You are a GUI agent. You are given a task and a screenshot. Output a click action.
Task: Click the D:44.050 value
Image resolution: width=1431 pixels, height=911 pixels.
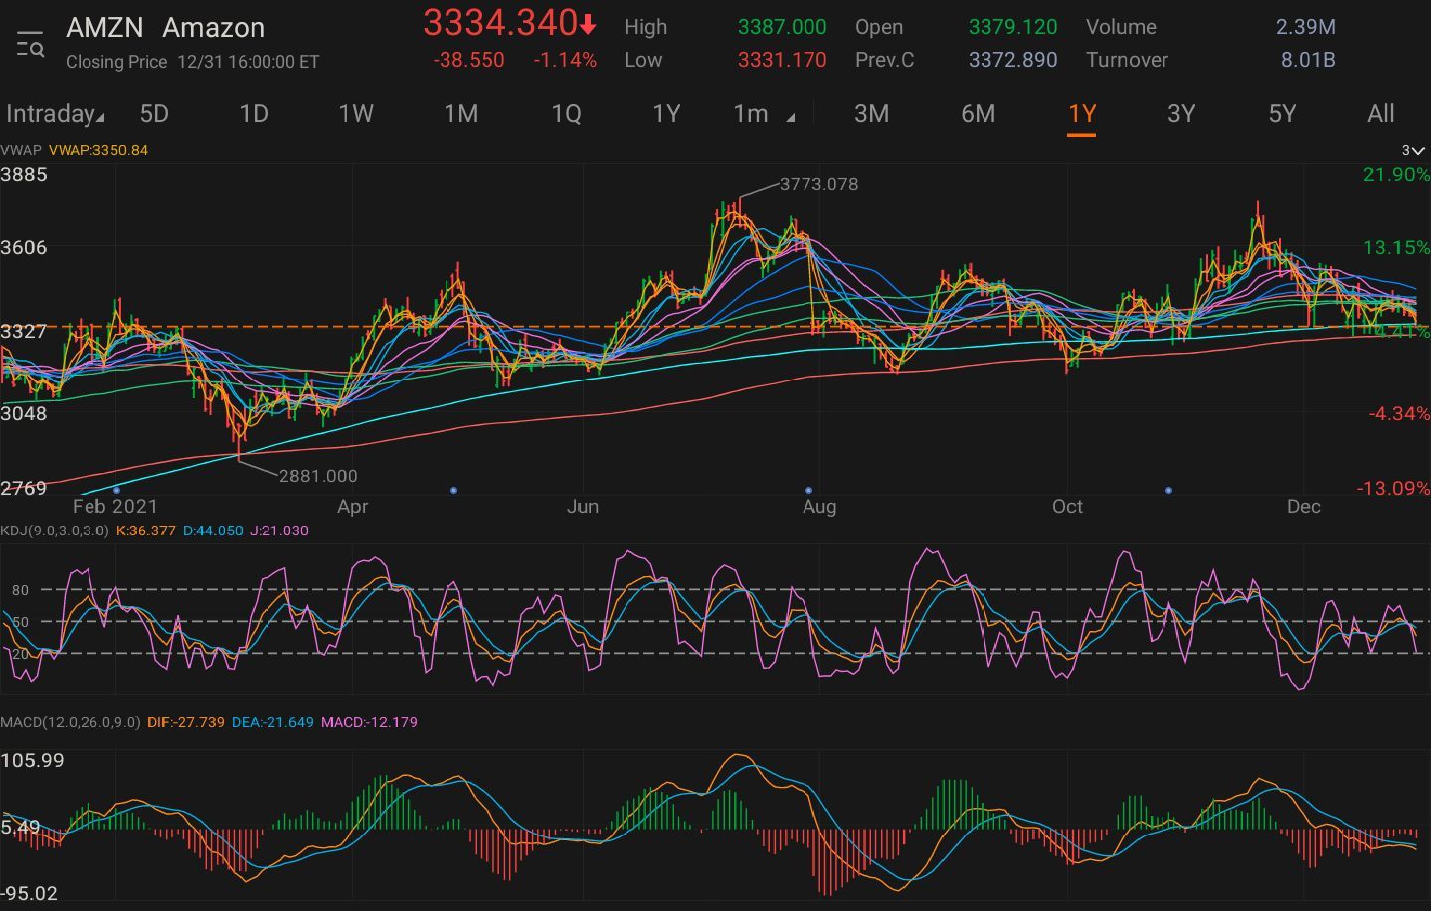[x=213, y=531]
